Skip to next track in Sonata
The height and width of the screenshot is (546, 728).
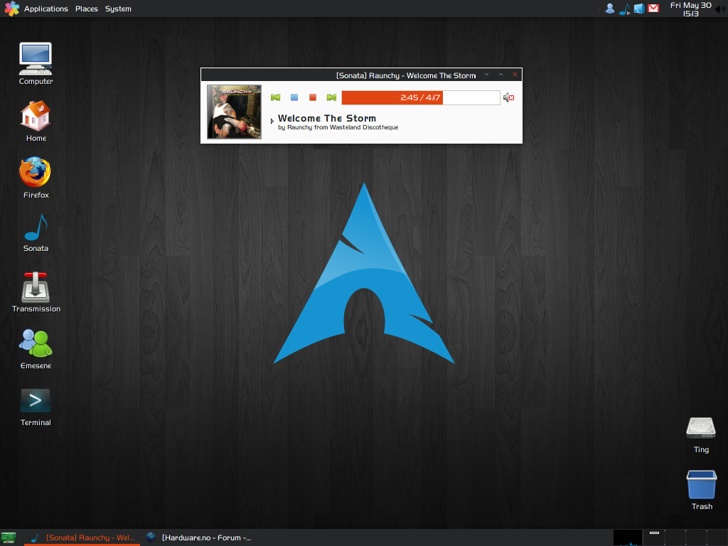coord(331,97)
